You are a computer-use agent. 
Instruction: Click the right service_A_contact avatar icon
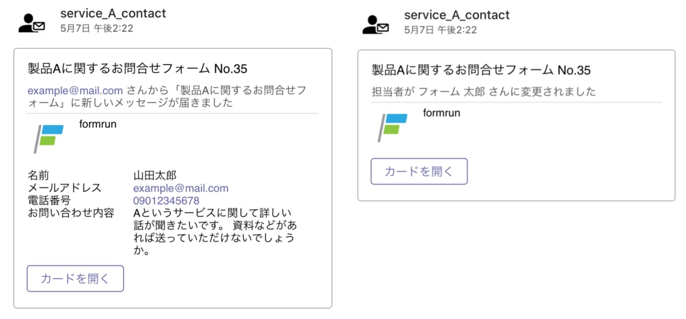(x=375, y=23)
